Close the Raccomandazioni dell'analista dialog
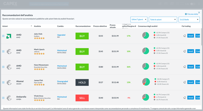 coord(199,12)
